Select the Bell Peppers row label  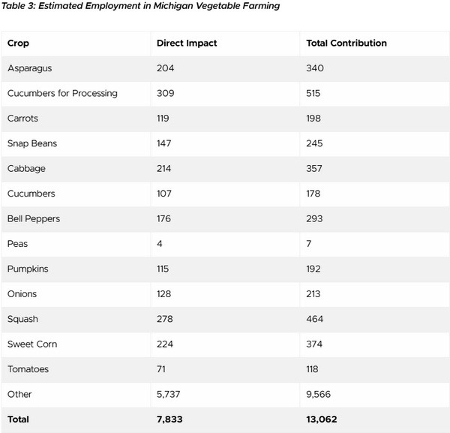33,219
